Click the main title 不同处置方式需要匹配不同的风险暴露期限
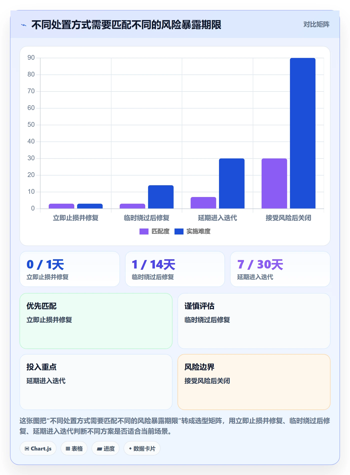This screenshot has width=350, height=475. (126, 25)
